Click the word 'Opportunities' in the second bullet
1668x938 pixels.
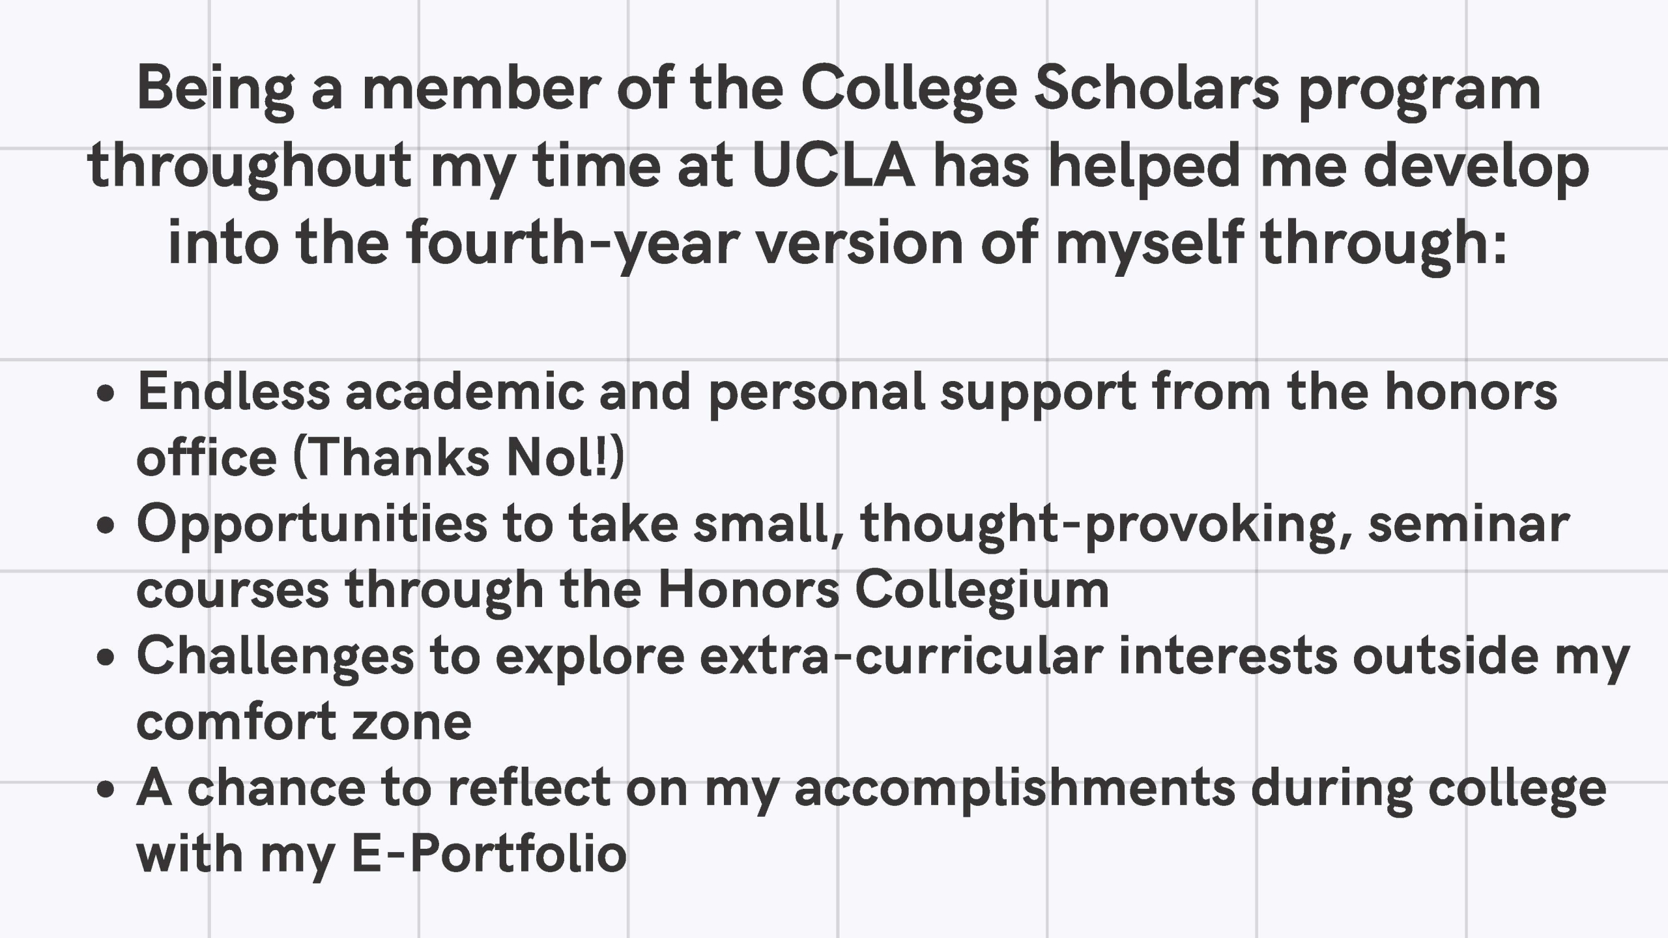coord(312,528)
